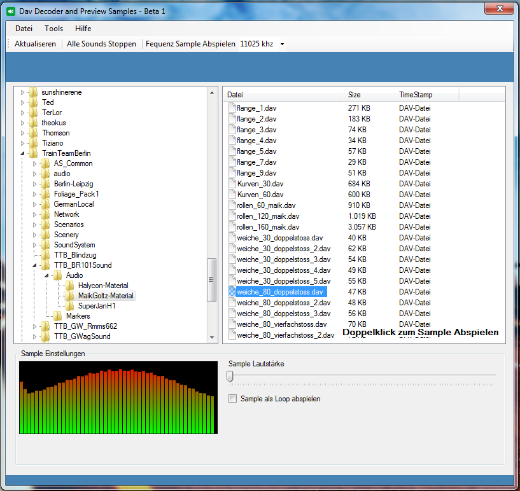Click Alle Sounds Stoppen button
The height and width of the screenshot is (491, 520).
101,44
